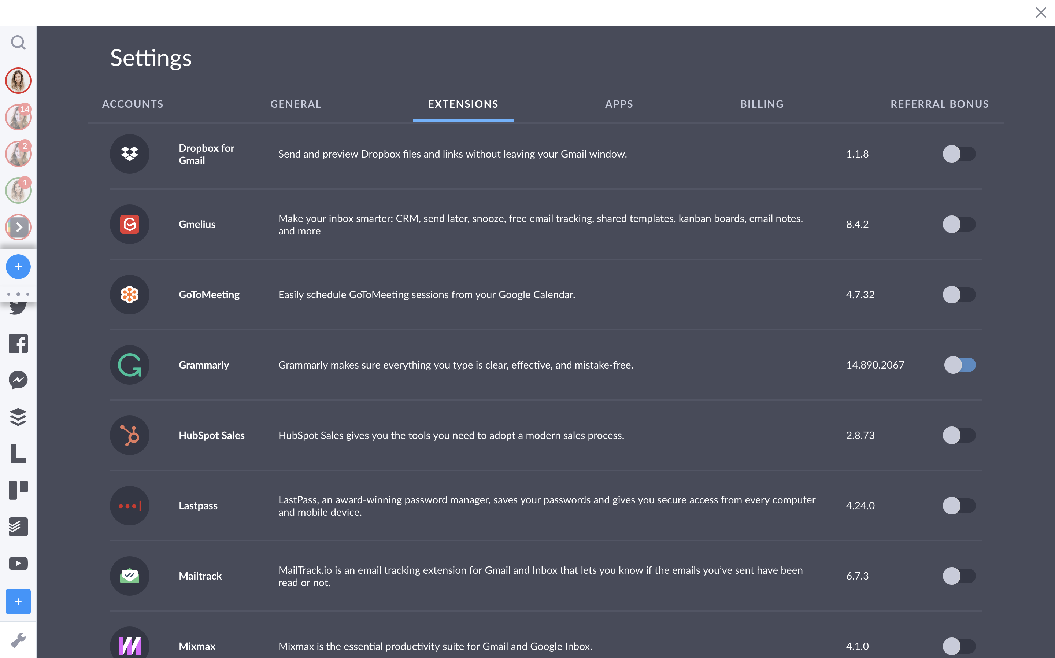The width and height of the screenshot is (1055, 658).
Task: Click the Dropbox for Gmail logo icon
Action: click(129, 154)
